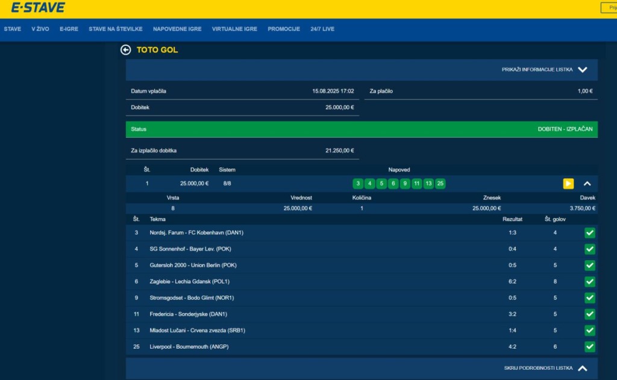Viewport: 617px width, 380px height.
Task: Click the E-STAVE logo
Action: click(38, 7)
